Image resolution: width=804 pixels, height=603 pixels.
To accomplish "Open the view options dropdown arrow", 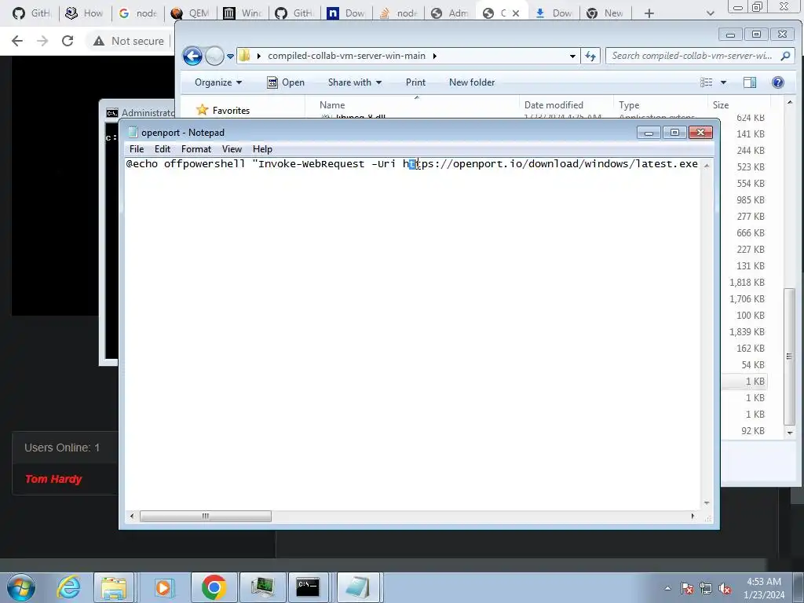I will pyautogui.click(x=723, y=82).
